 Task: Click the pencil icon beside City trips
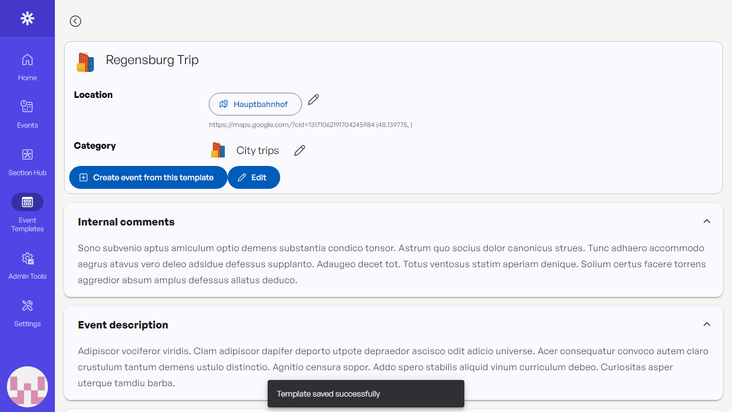[x=300, y=150]
